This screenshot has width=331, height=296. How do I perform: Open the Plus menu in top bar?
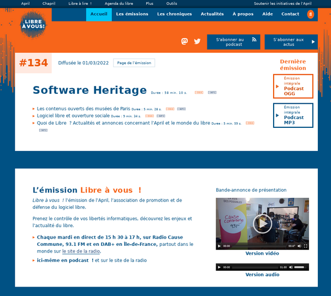pyautogui.click(x=150, y=3)
